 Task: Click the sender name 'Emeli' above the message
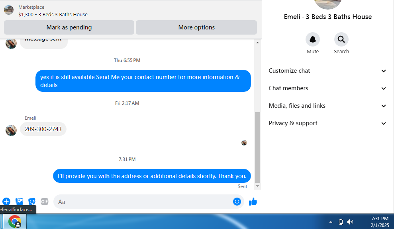30,118
